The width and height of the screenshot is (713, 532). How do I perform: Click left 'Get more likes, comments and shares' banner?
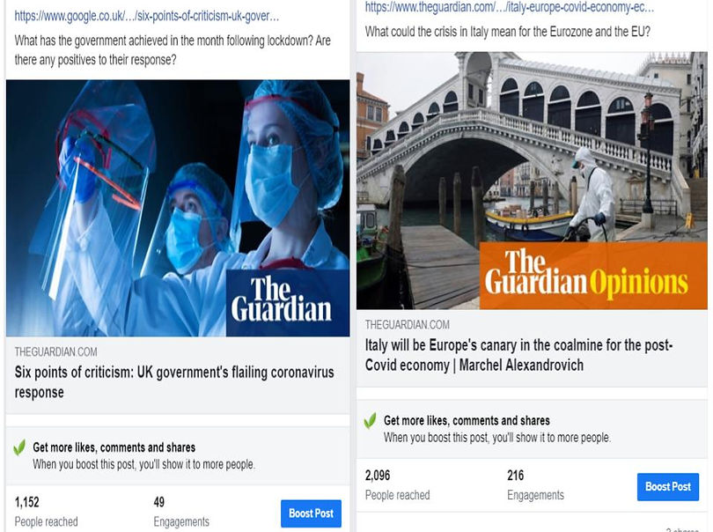click(x=178, y=455)
